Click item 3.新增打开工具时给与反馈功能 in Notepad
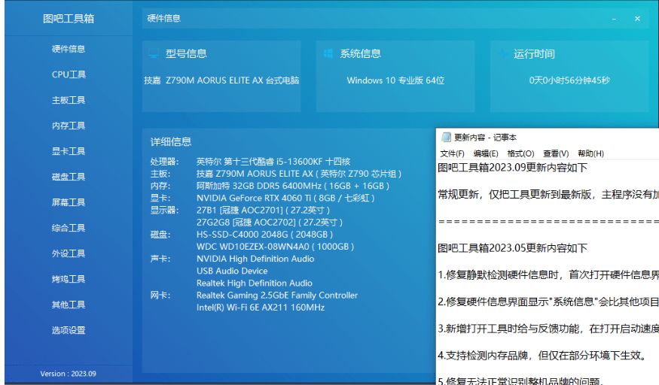Image resolution: width=659 pixels, height=385 pixels. [548, 329]
